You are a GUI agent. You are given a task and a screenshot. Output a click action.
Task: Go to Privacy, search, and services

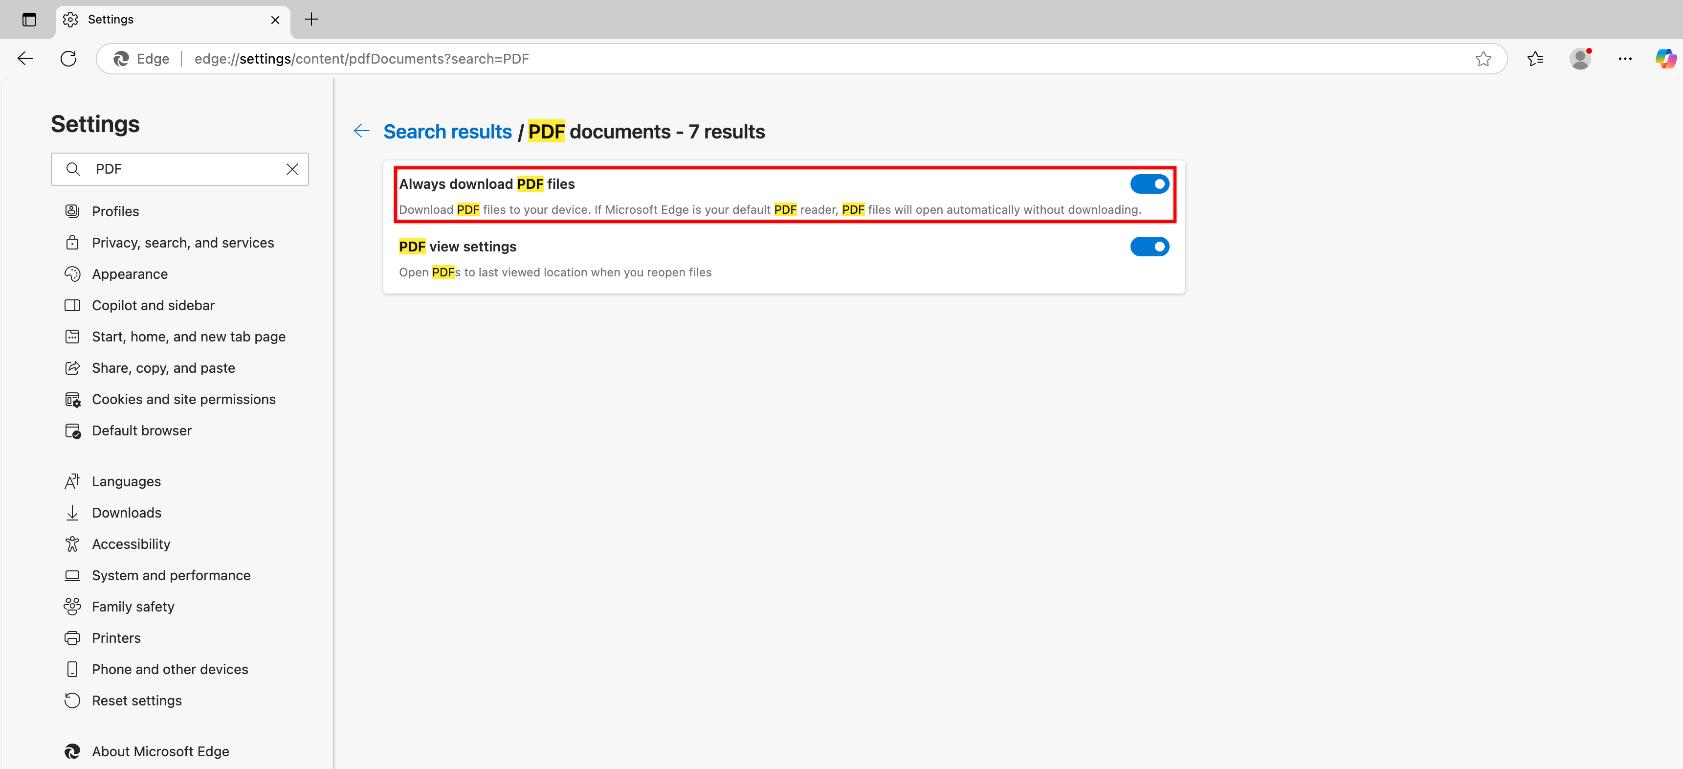click(x=183, y=243)
